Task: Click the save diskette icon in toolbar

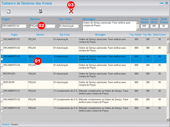Action: point(40,11)
